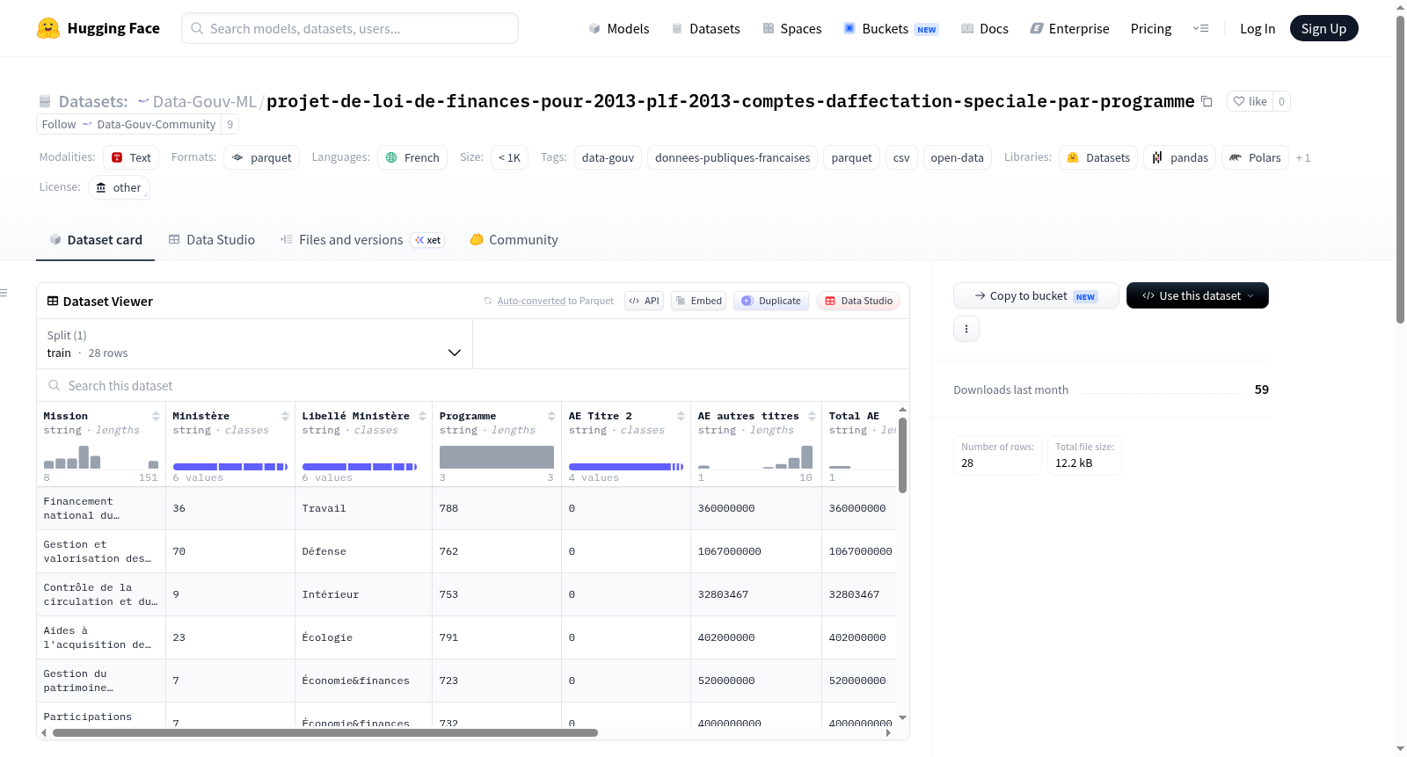This screenshot has height=757, width=1407.
Task: Select the <1K size tag
Action: (x=509, y=157)
